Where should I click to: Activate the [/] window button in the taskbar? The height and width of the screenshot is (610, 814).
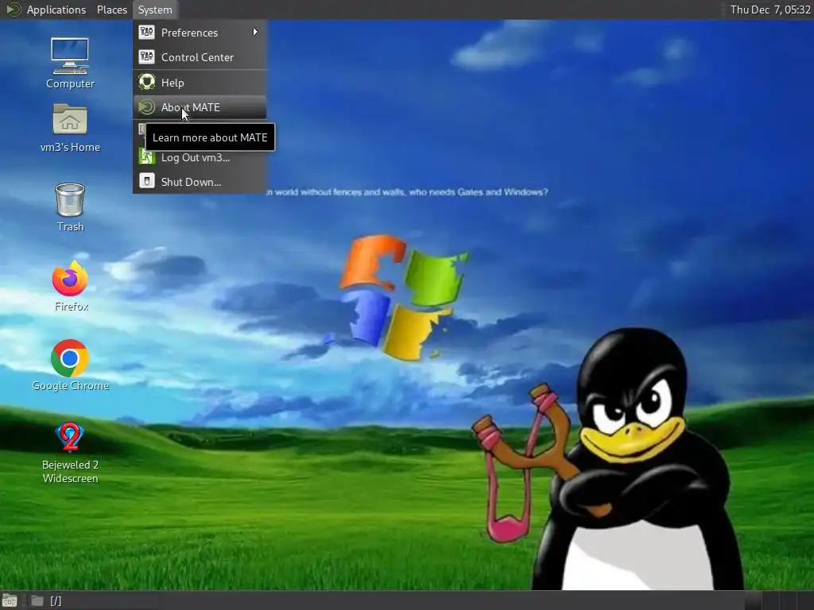[94, 600]
